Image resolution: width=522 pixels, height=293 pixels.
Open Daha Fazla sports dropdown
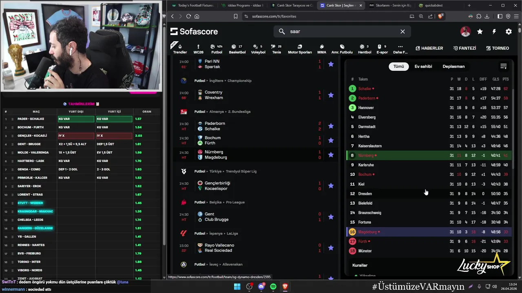(400, 49)
